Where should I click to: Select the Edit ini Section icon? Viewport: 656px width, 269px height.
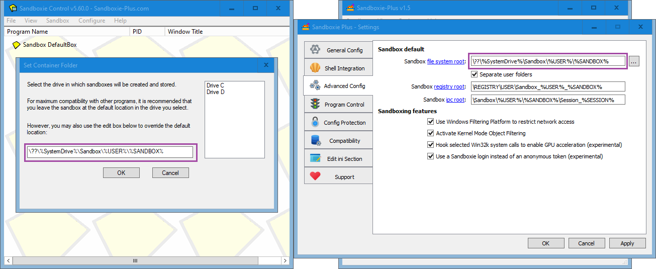315,158
